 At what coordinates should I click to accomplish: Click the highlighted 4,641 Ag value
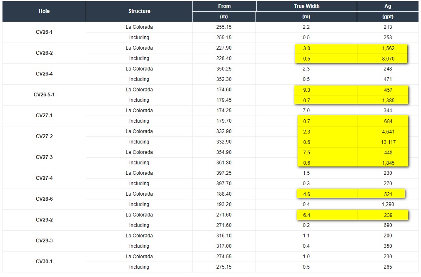pyautogui.click(x=388, y=132)
